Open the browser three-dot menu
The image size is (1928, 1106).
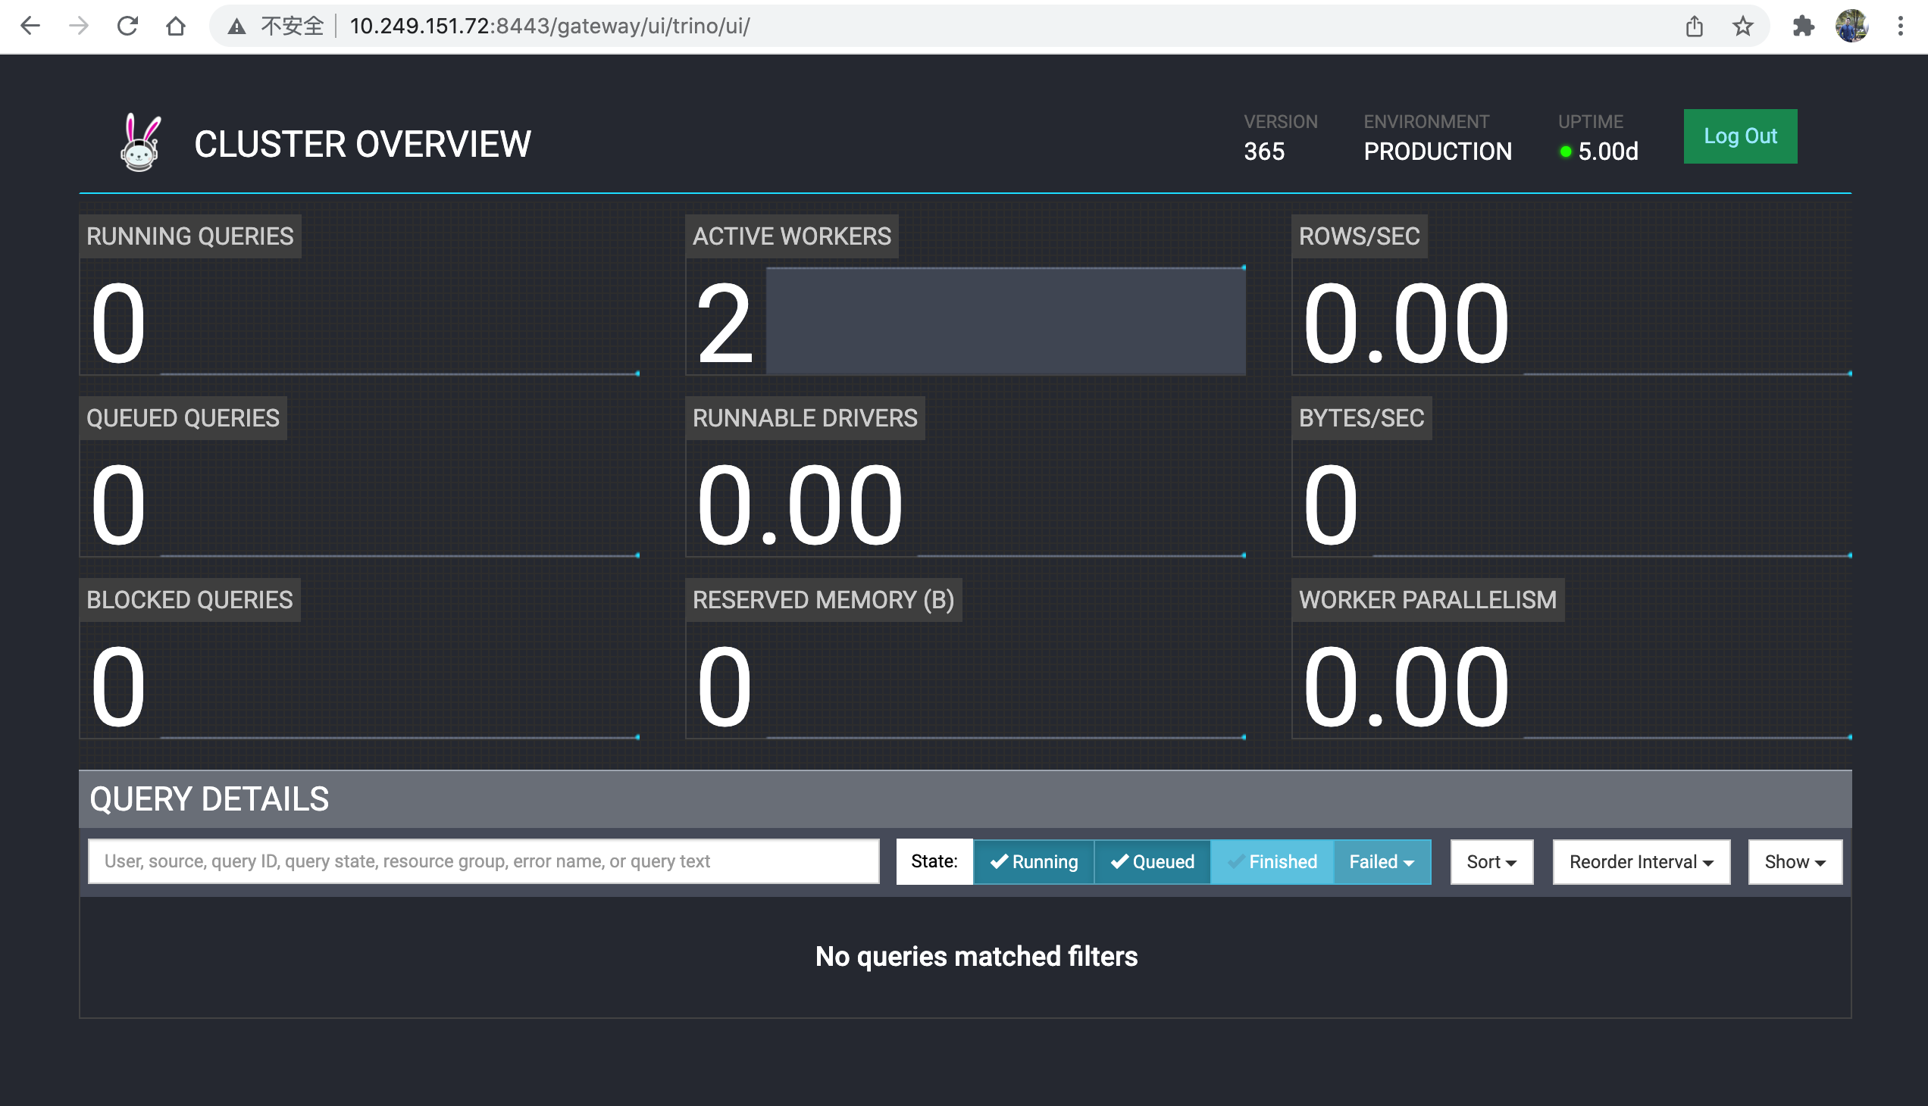1900,26
